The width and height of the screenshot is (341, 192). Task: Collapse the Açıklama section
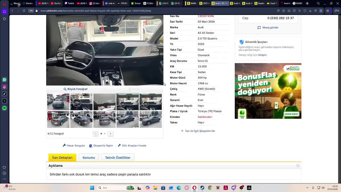pos(298,166)
